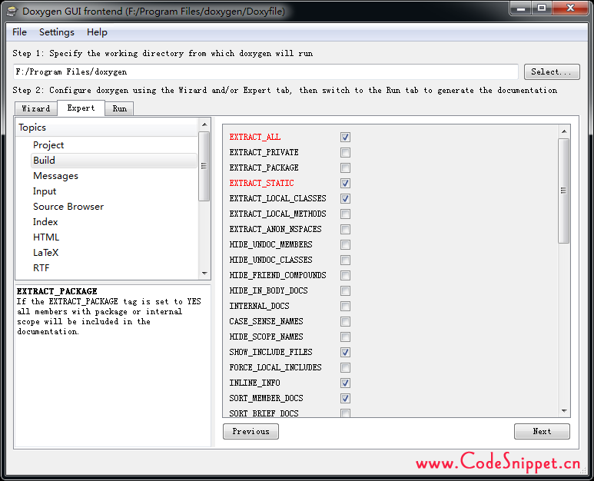Enable HIDE_UNDOC_CLASSES checkbox
This screenshot has height=481, width=594.
345,260
